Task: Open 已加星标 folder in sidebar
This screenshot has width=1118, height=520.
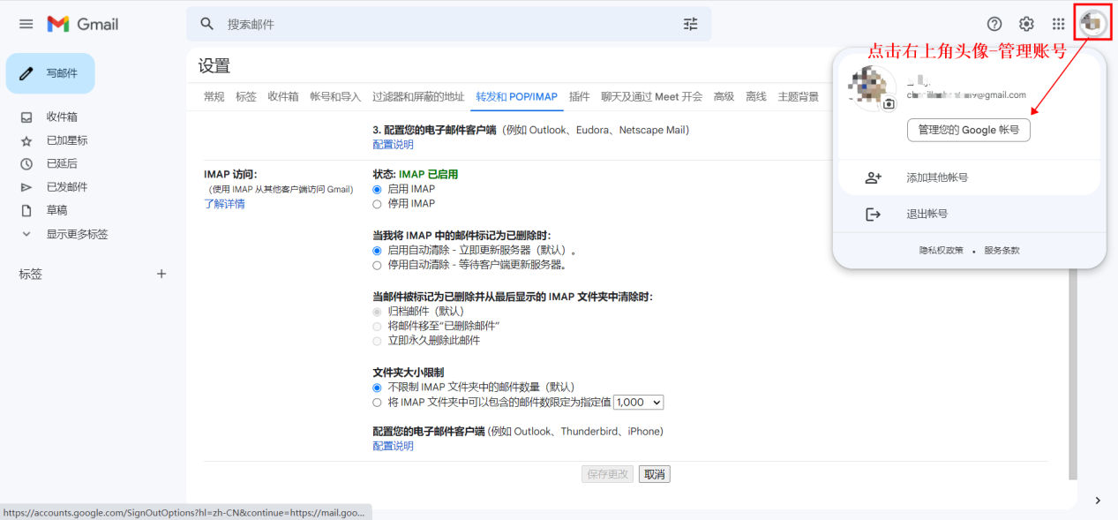Action: (67, 140)
